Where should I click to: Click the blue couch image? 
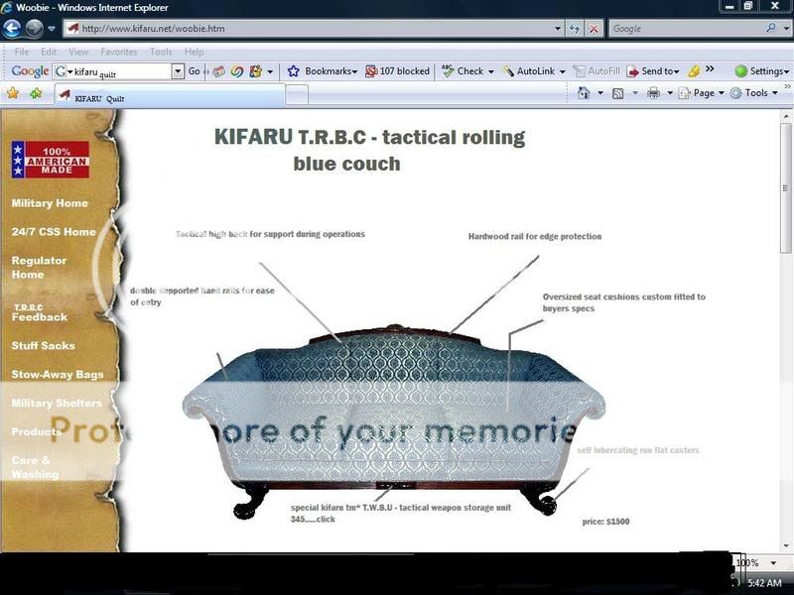click(x=394, y=420)
